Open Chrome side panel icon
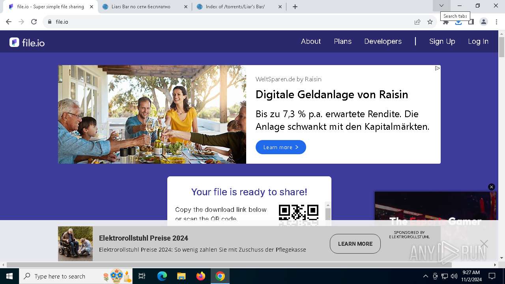Screen dimensions: 505x284 (x=471, y=22)
